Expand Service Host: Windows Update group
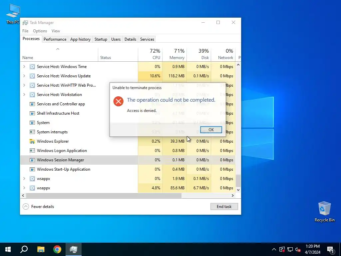The image size is (341, 256). (x=24, y=76)
